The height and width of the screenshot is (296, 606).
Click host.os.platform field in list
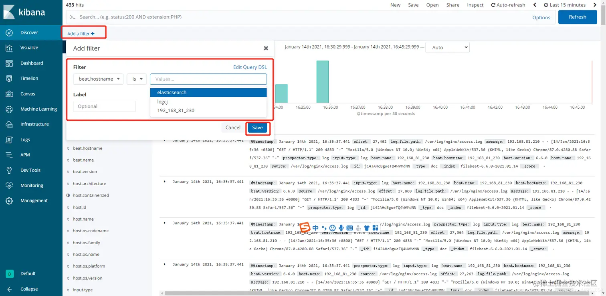coord(89,266)
